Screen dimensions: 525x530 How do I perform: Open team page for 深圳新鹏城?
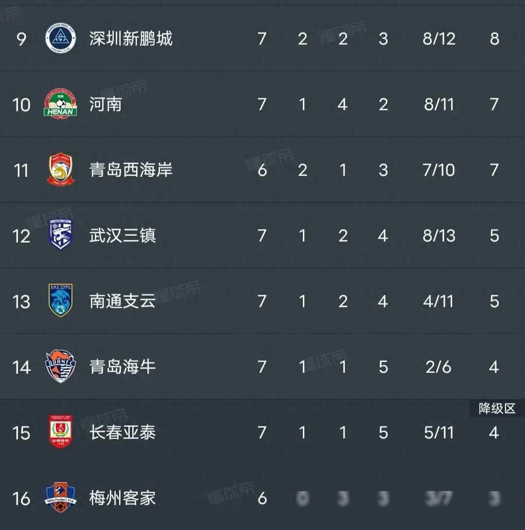click(x=131, y=38)
